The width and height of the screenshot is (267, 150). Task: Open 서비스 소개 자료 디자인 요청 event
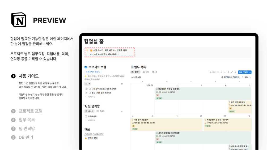(203, 138)
